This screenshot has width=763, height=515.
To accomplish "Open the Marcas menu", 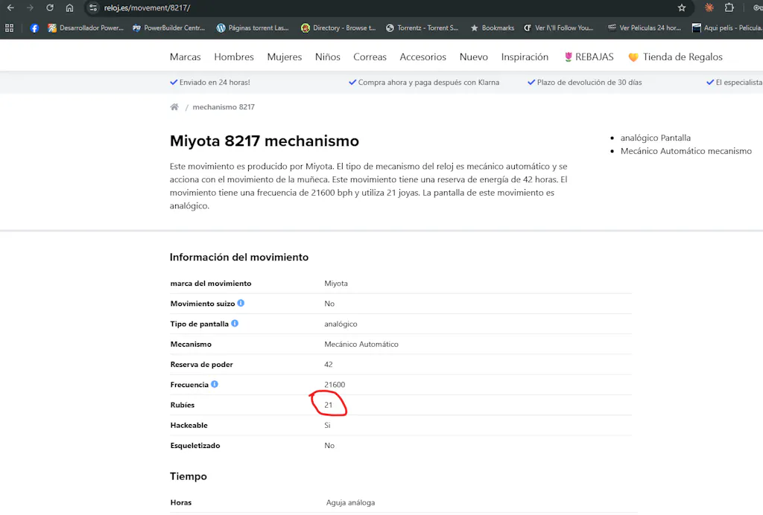I will 185,57.
